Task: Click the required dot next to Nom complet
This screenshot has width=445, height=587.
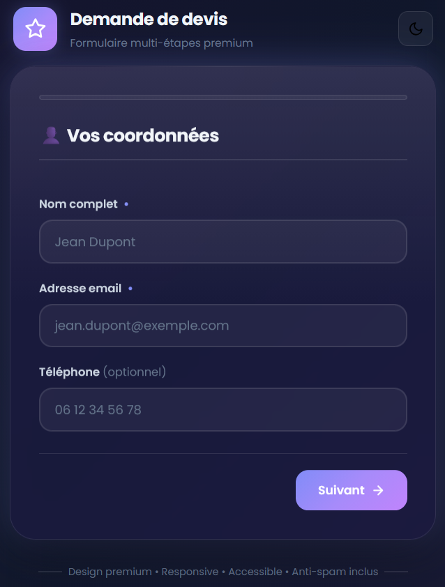Action: [x=126, y=204]
